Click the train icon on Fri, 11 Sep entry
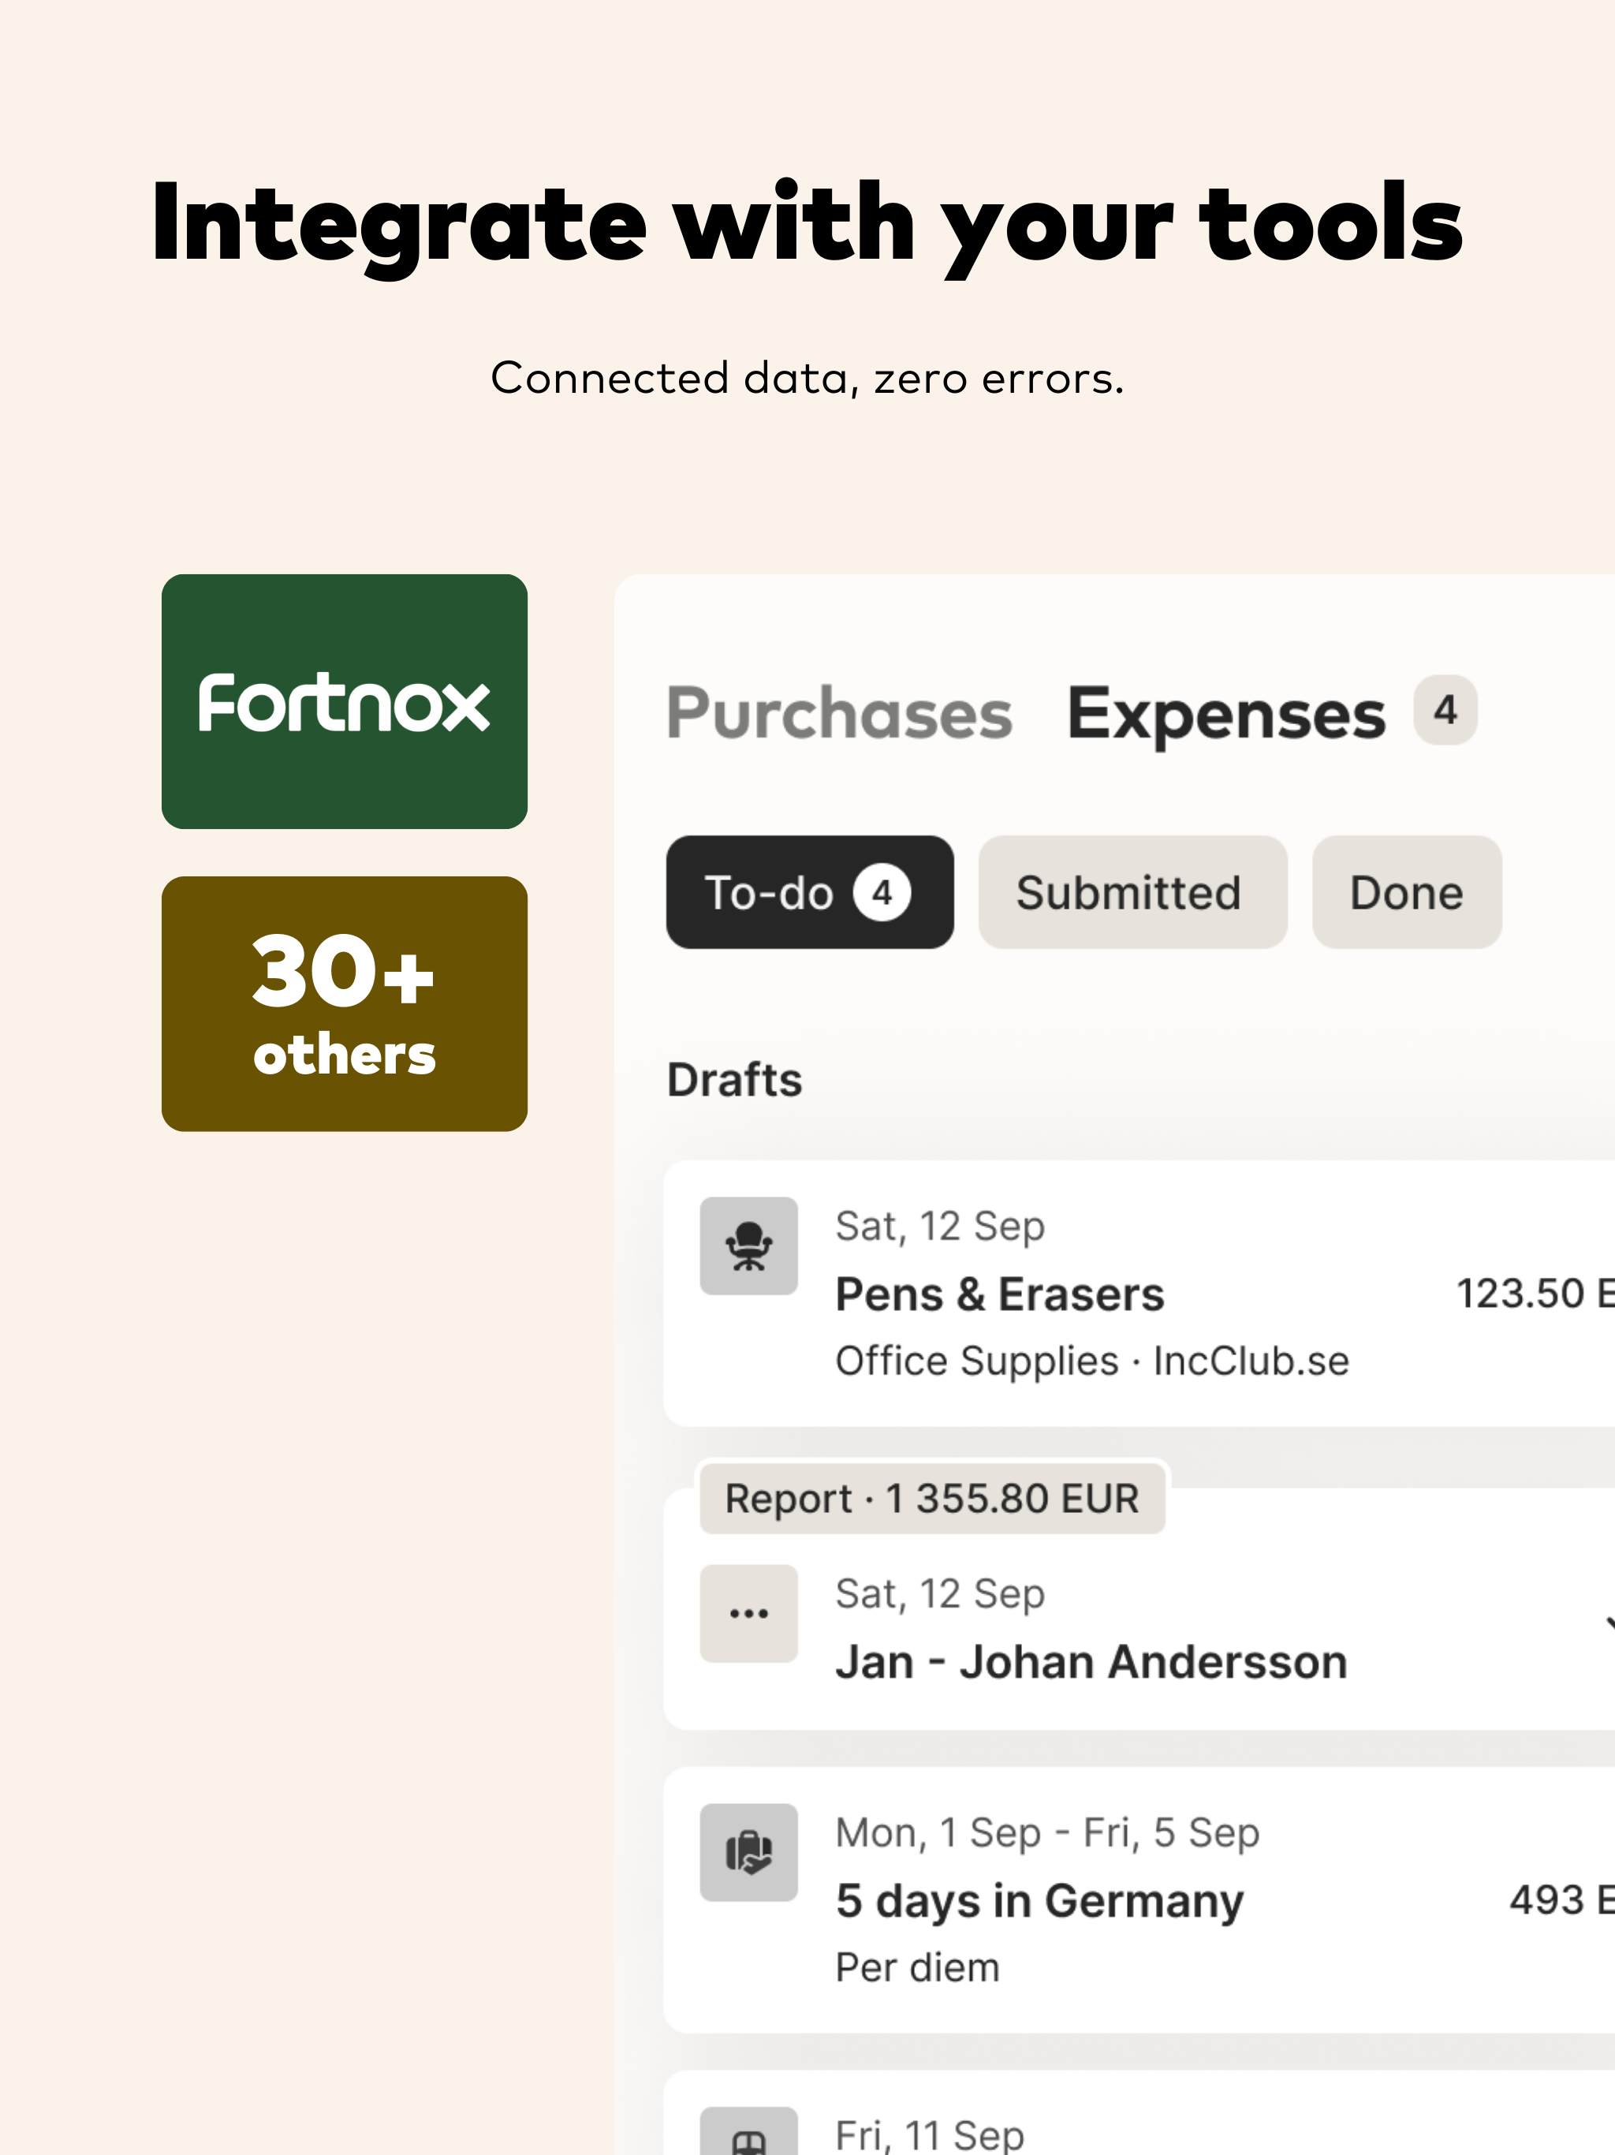This screenshot has height=2155, width=1615. tap(748, 2138)
